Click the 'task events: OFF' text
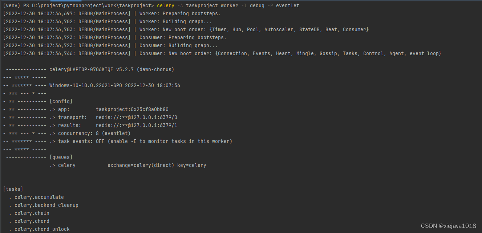The width and height of the screenshot is (482, 233). (x=81, y=141)
